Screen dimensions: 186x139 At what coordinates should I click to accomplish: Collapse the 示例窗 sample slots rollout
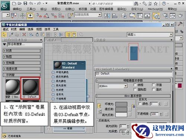pos(22,75)
